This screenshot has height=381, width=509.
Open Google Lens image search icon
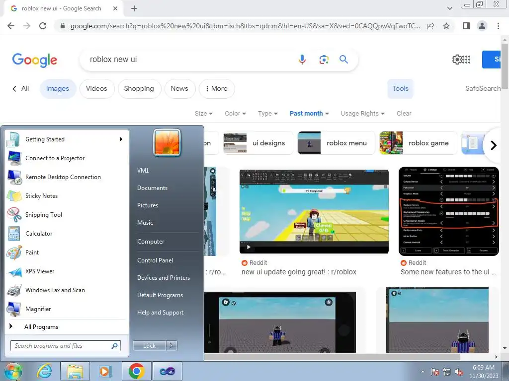coord(324,60)
